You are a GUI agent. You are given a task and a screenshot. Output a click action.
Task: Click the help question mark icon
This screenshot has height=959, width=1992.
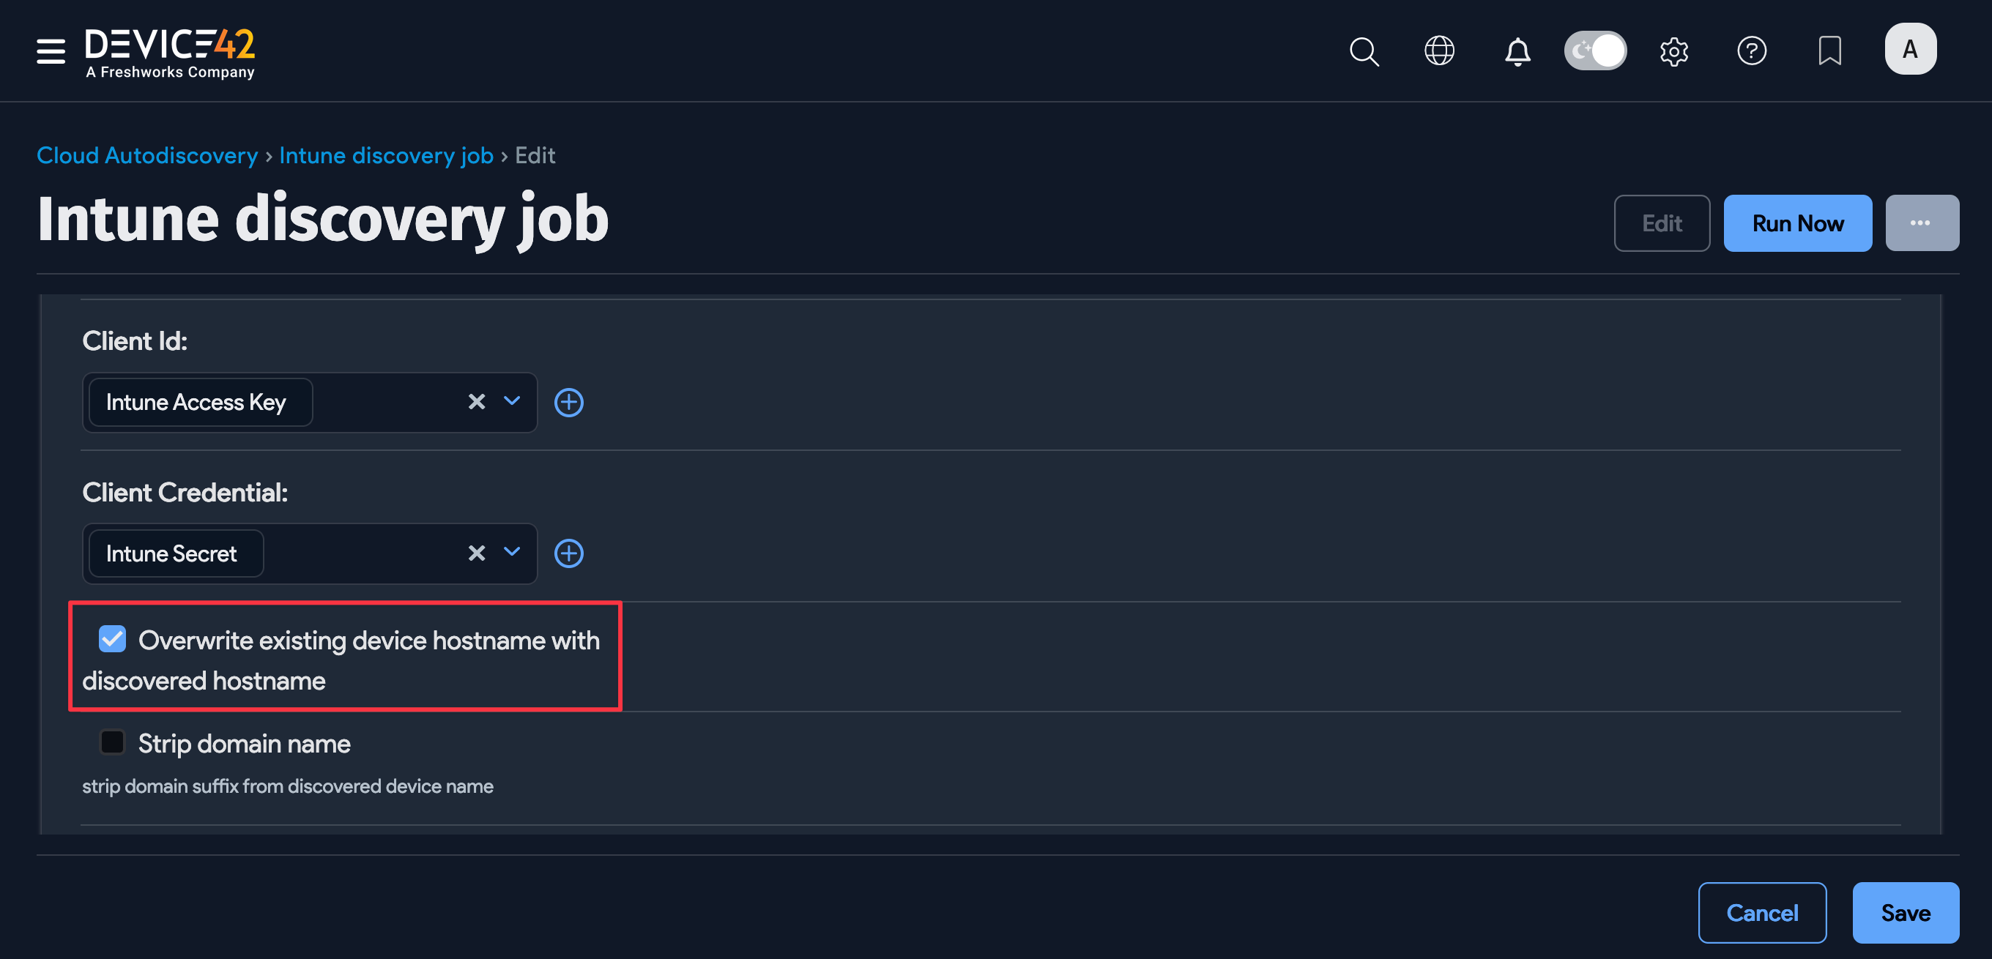pos(1753,51)
